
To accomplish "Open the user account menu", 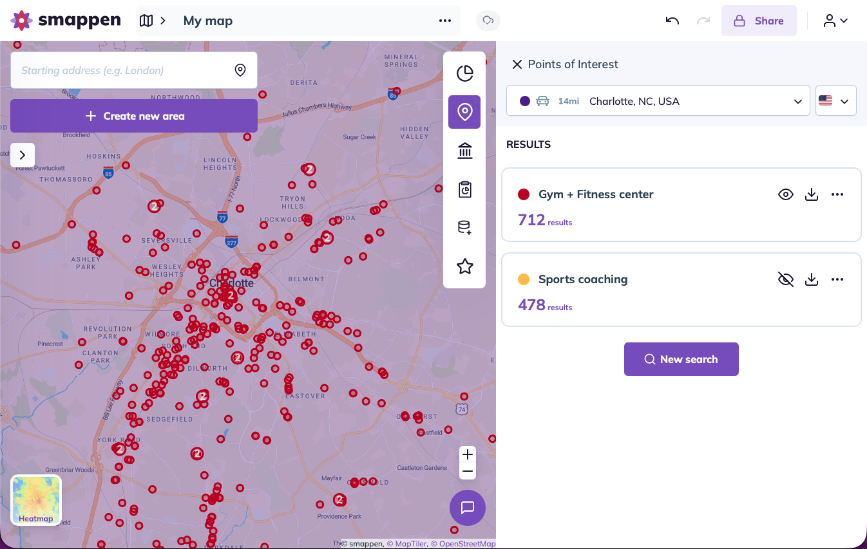I will 835,21.
